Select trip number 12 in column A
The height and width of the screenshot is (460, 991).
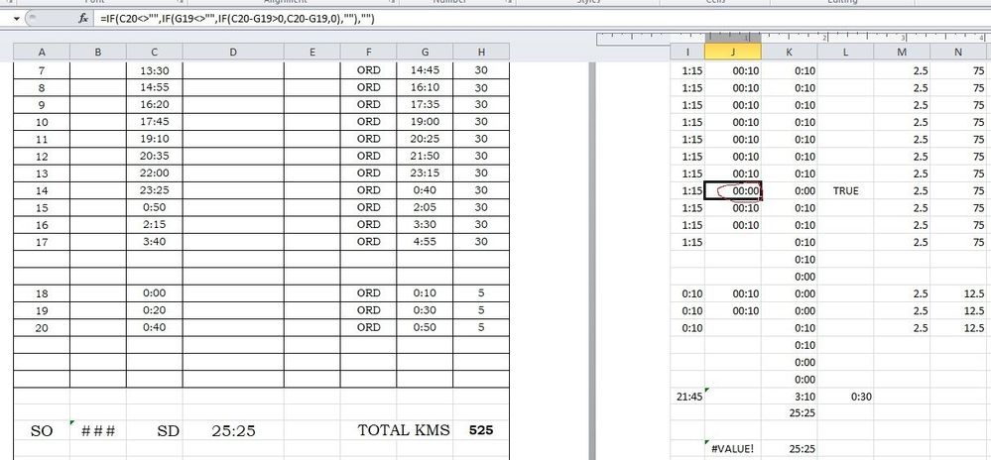pos(42,156)
